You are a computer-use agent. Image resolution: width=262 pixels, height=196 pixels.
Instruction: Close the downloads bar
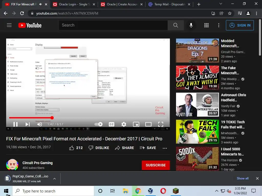click(257, 178)
